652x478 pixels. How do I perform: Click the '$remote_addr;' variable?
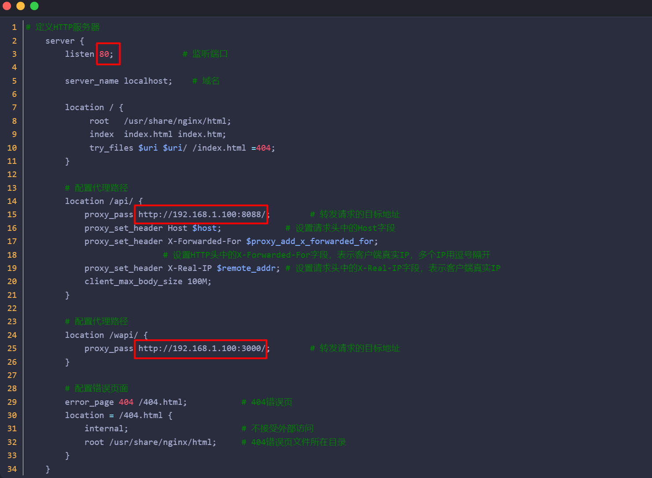pyautogui.click(x=248, y=268)
